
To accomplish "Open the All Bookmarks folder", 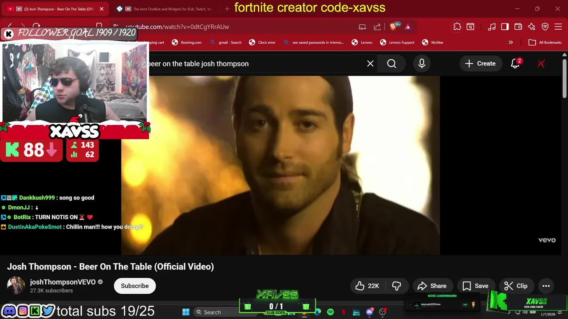I will pos(545,43).
